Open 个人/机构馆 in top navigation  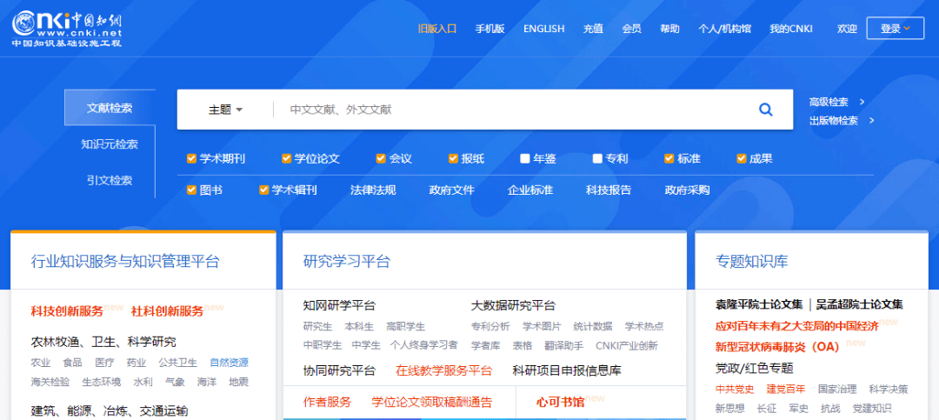pos(724,28)
